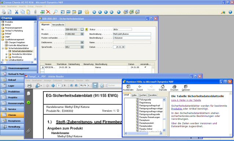Expand the Periodische Aktivitäten folder
This screenshot has width=234, height=141.
(x=6, y=54)
